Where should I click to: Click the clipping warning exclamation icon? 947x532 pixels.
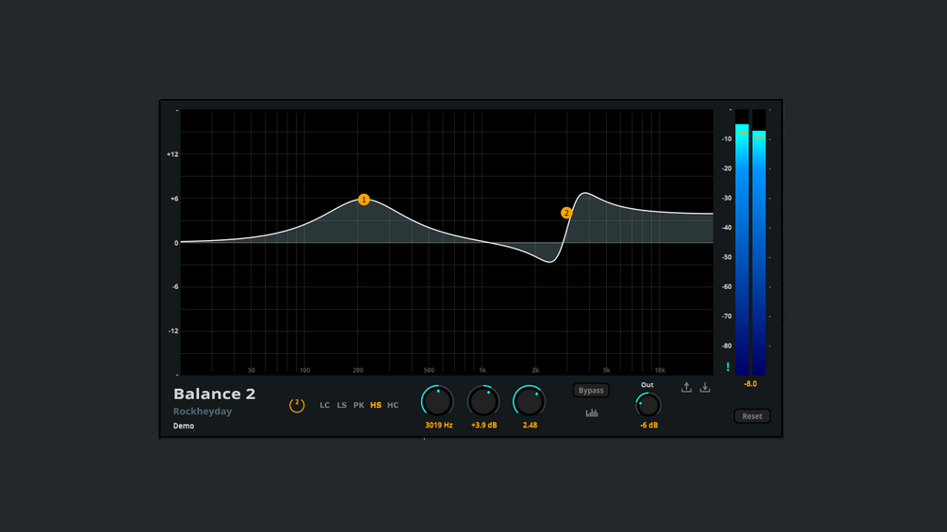(727, 366)
